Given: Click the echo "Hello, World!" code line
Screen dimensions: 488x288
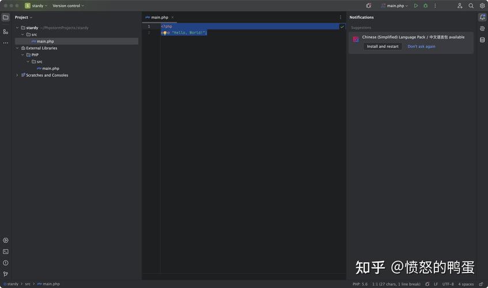Looking at the screenshot, I should pyautogui.click(x=184, y=33).
